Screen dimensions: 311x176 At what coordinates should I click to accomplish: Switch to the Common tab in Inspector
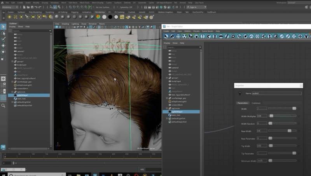click(256, 103)
